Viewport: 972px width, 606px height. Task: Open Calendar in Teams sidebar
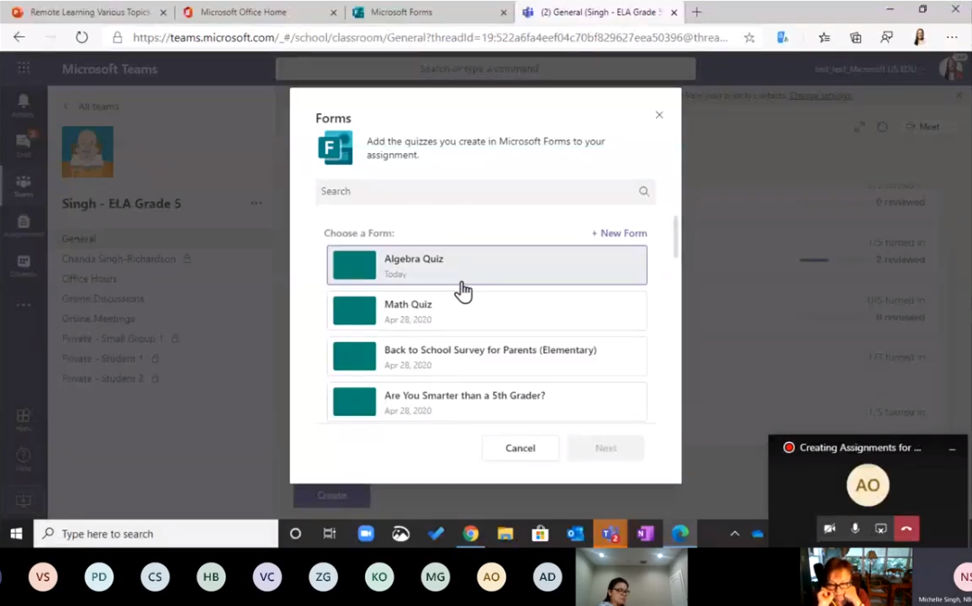point(23,266)
